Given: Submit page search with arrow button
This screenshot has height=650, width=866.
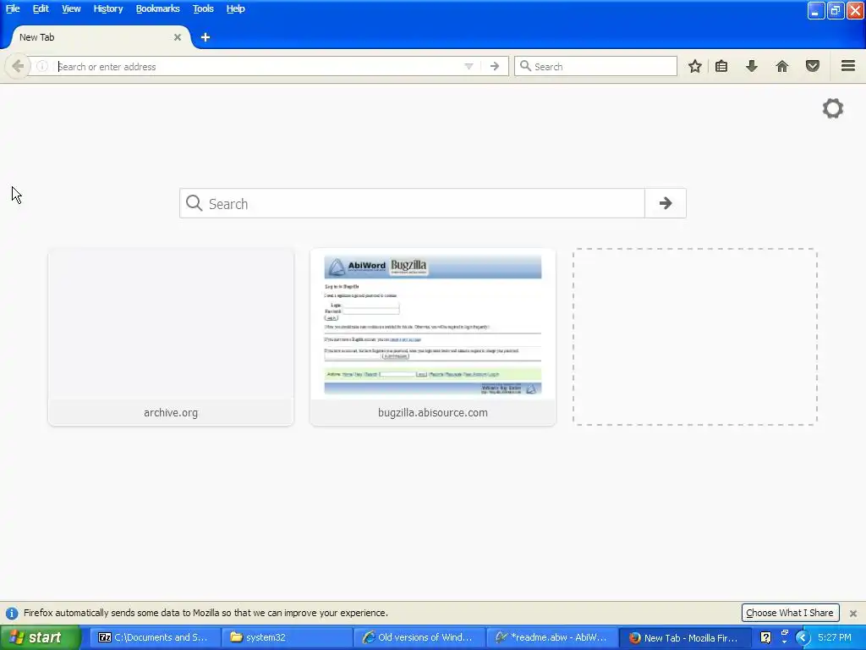Looking at the screenshot, I should point(666,203).
